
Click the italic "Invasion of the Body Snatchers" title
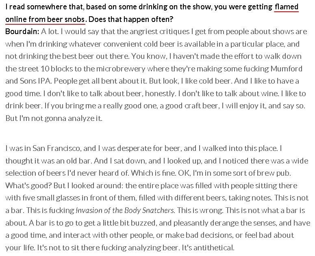pos(125,210)
